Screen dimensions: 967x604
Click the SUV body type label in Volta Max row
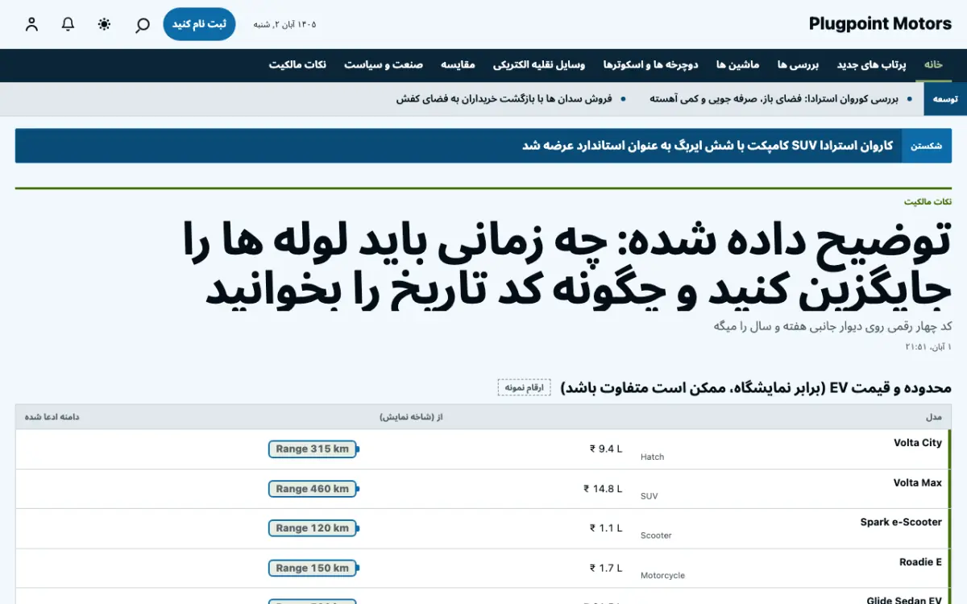[x=650, y=496]
